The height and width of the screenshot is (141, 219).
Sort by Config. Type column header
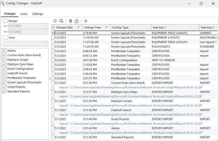point(131,27)
